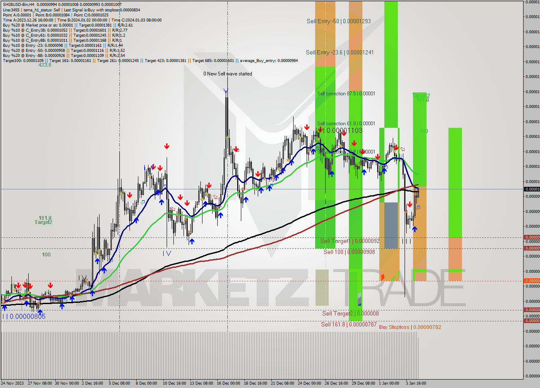Click the '16 Dec 00:00' time axis label
The width and height of the screenshot is (540, 388).
pyautogui.click(x=228, y=383)
